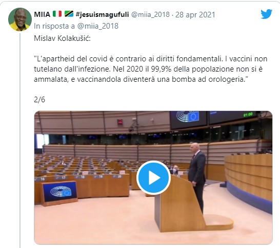Screen dimensions: 280x248
Task: Open the #jesuismagufuli hashtag in the name
Action: tap(102, 15)
